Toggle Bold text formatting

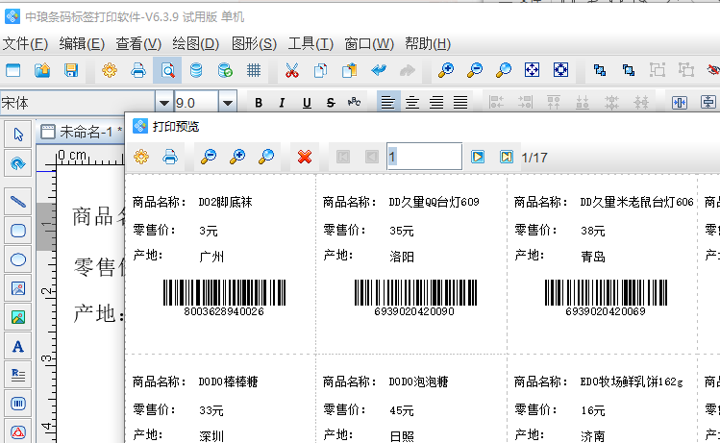(258, 103)
